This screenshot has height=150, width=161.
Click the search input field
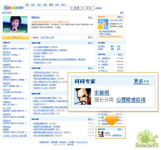click(x=47, y=8)
